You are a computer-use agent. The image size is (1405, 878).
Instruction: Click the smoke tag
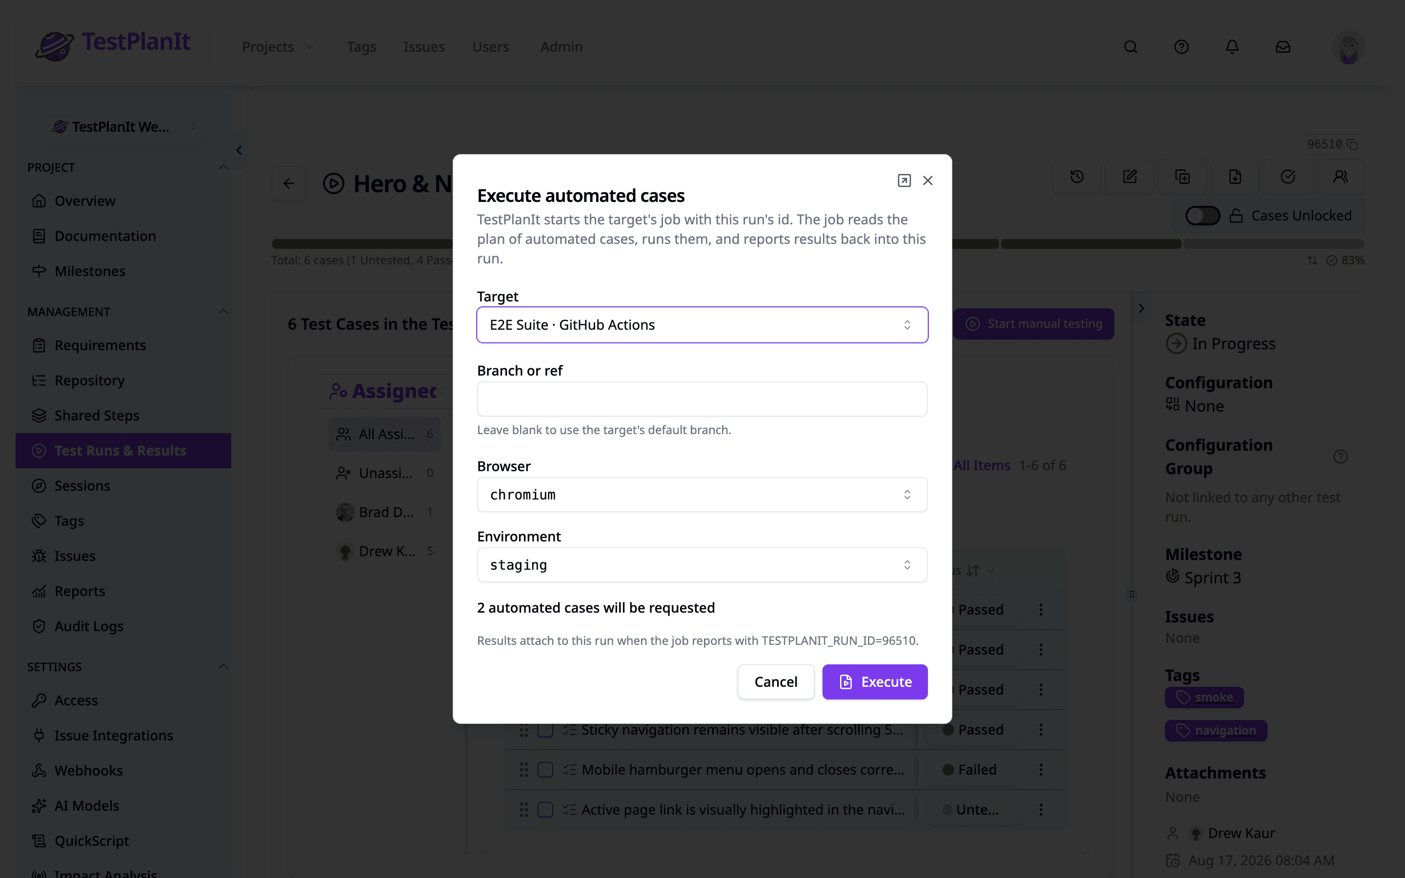(x=1204, y=698)
